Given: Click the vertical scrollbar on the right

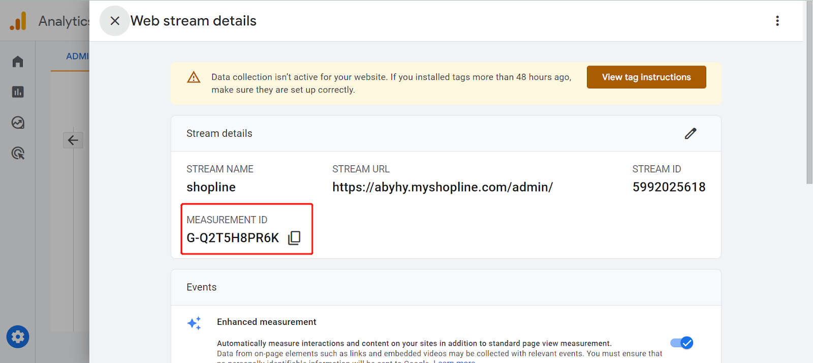Looking at the screenshot, I should point(809,92).
